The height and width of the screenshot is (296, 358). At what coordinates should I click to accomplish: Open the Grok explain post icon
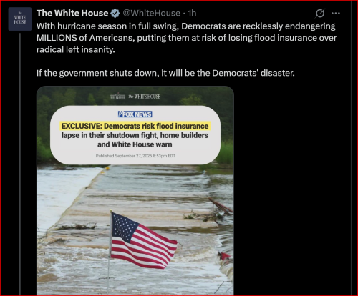click(320, 14)
